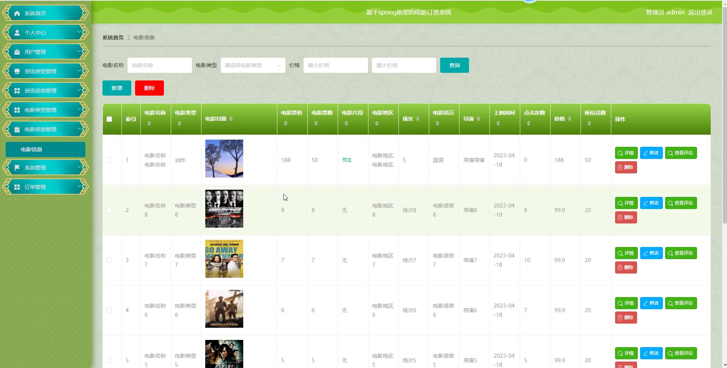Tick the checkbox for row 2
Viewport: 727px width, 368px height.
[x=109, y=210]
